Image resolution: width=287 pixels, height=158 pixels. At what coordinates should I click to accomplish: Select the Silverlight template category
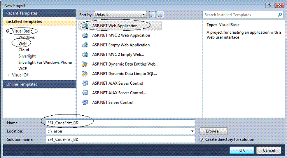[x=27, y=56]
